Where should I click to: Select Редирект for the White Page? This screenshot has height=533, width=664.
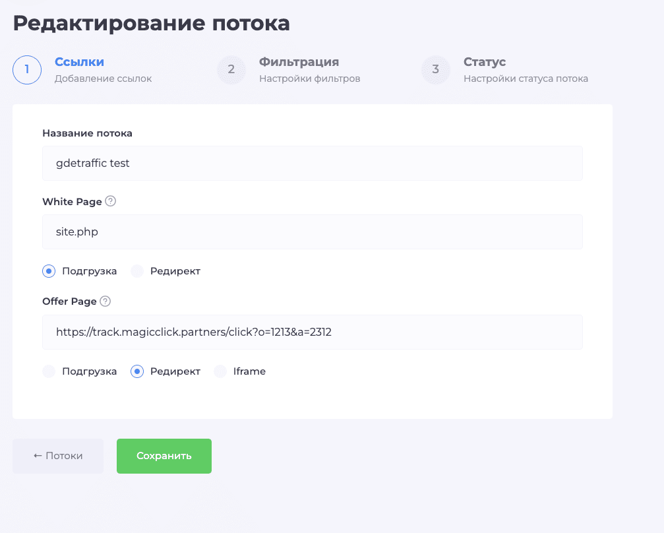[x=137, y=270]
